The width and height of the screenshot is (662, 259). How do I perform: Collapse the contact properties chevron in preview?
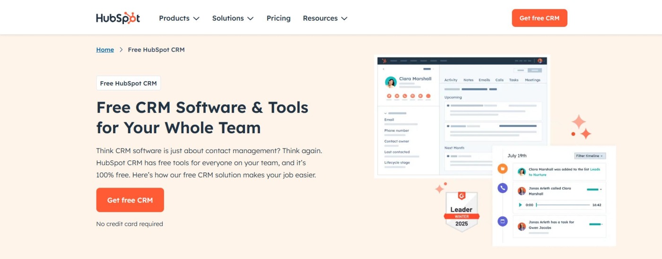point(385,113)
